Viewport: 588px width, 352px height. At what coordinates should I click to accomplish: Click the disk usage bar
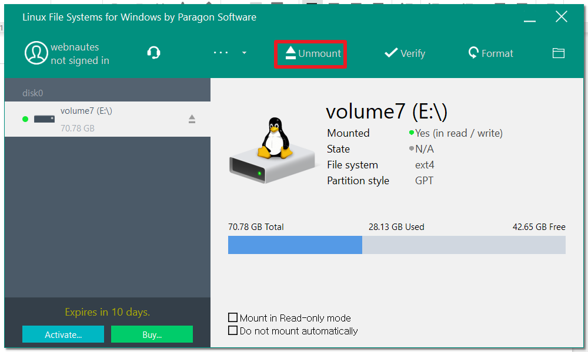click(x=397, y=245)
